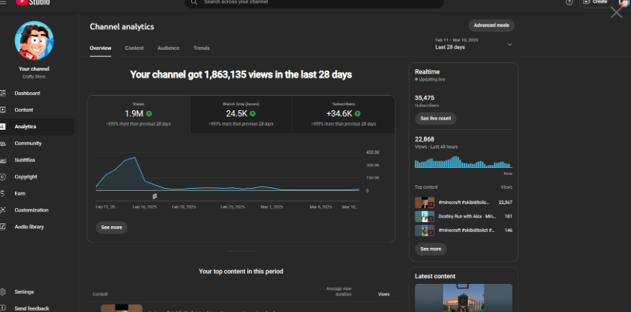The width and height of the screenshot is (631, 312).
Task: Click the Subtitles sidebar icon
Action: click(3, 160)
